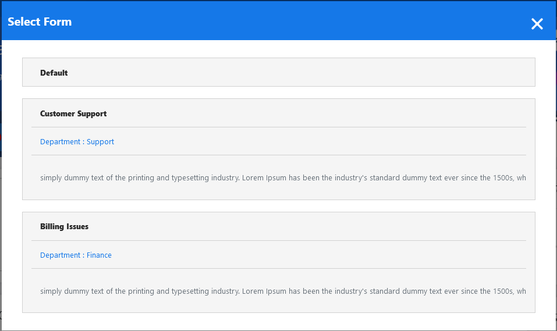Choose the Billing Issues form heading
Screen dimensions: 557x331
point(64,227)
